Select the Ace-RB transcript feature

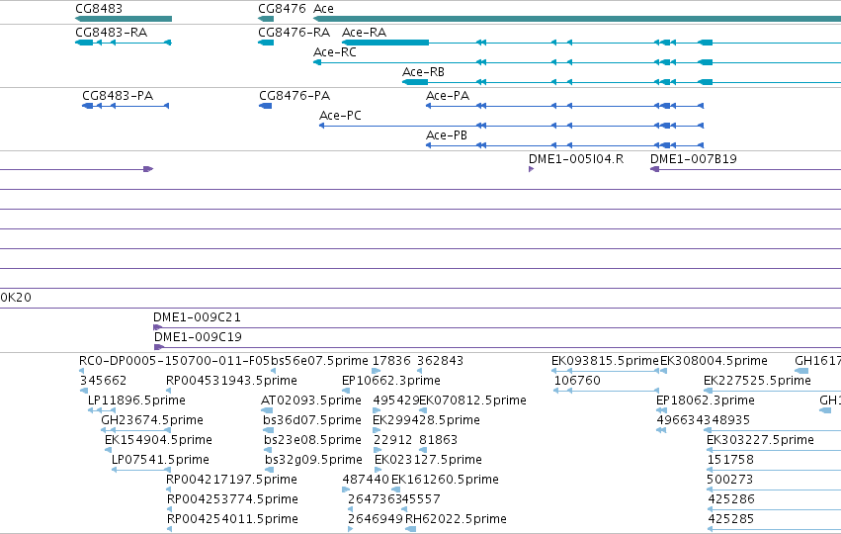(x=622, y=82)
